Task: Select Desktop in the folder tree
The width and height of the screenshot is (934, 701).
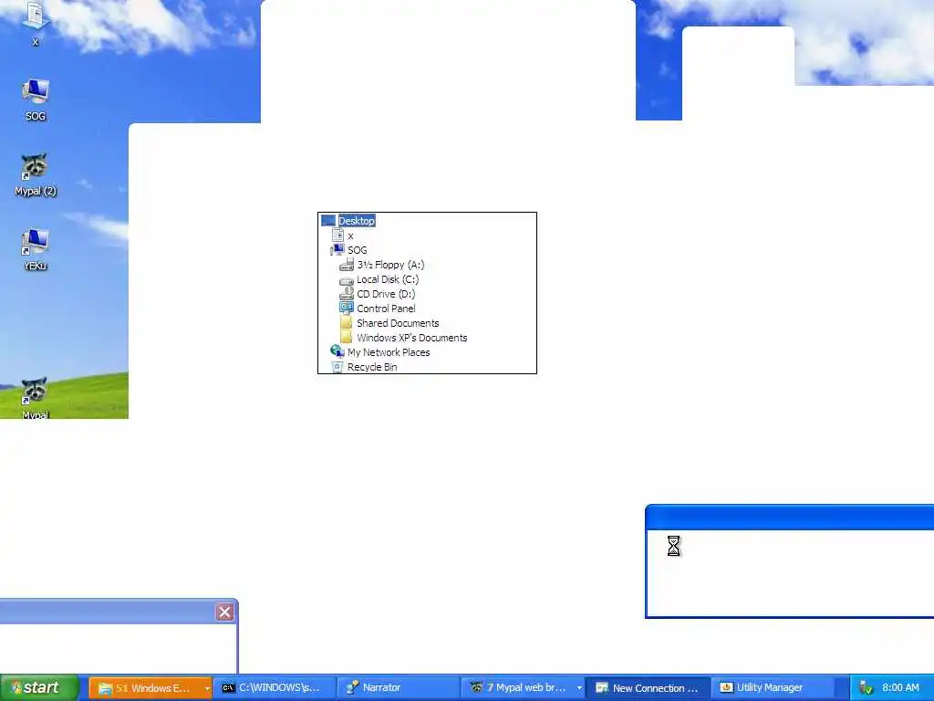Action: (357, 221)
